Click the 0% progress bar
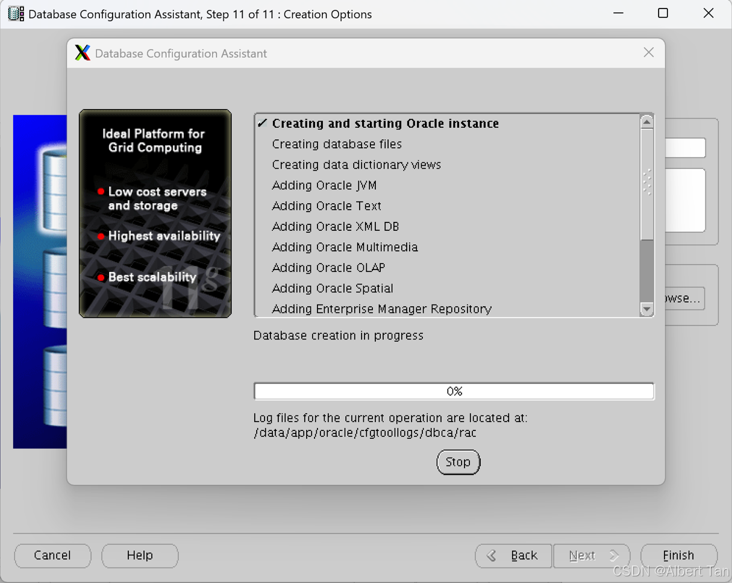 [x=454, y=391]
